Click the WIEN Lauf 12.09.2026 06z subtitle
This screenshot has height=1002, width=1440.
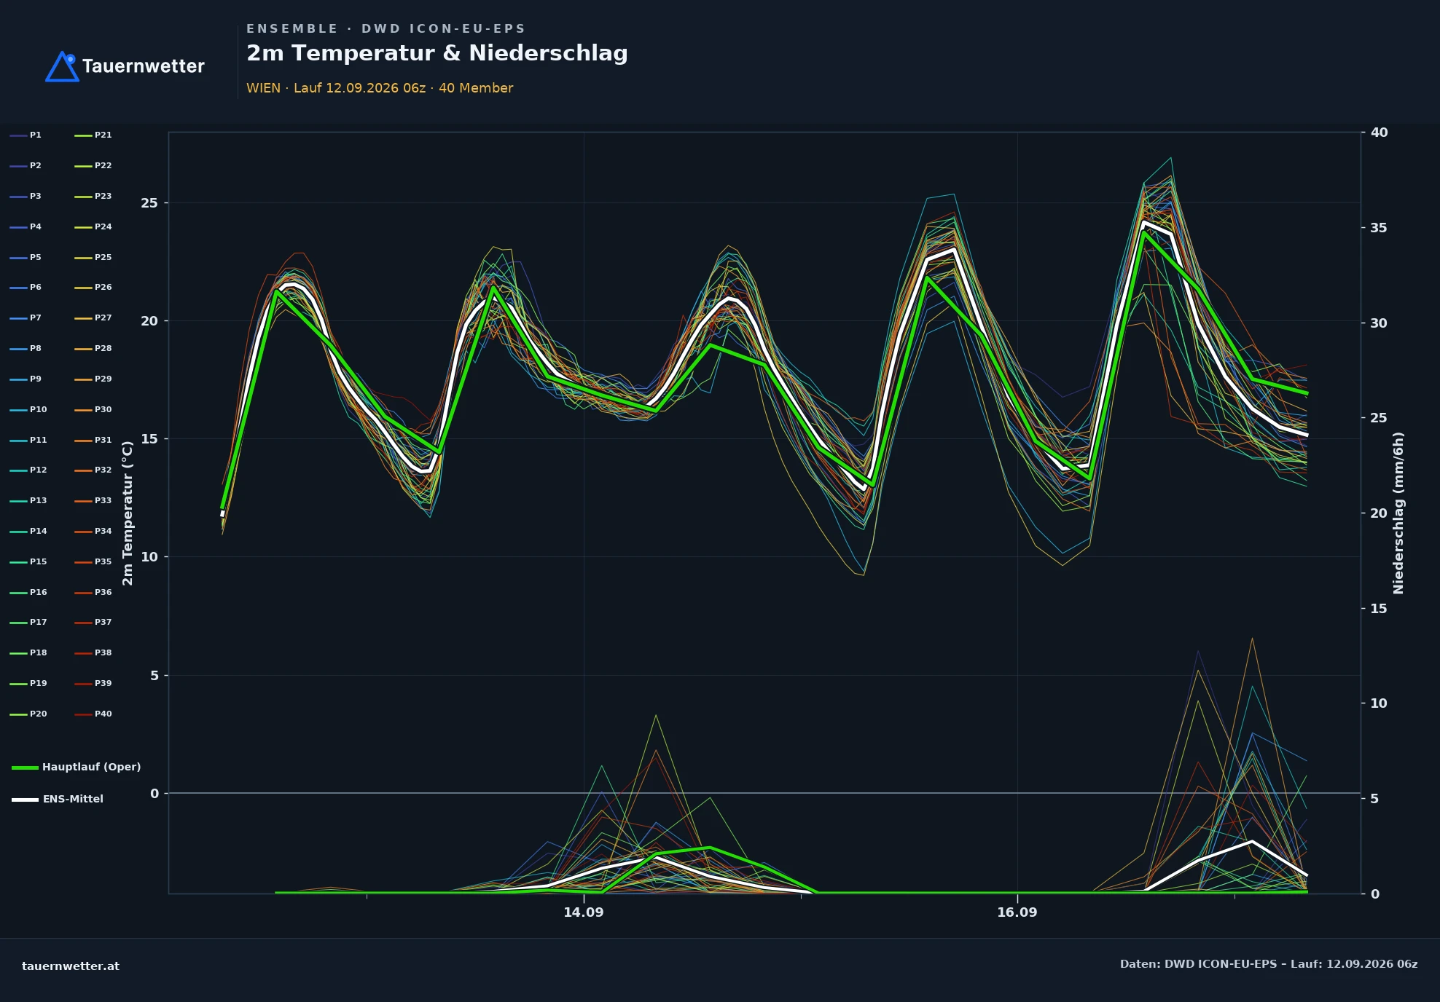[380, 88]
